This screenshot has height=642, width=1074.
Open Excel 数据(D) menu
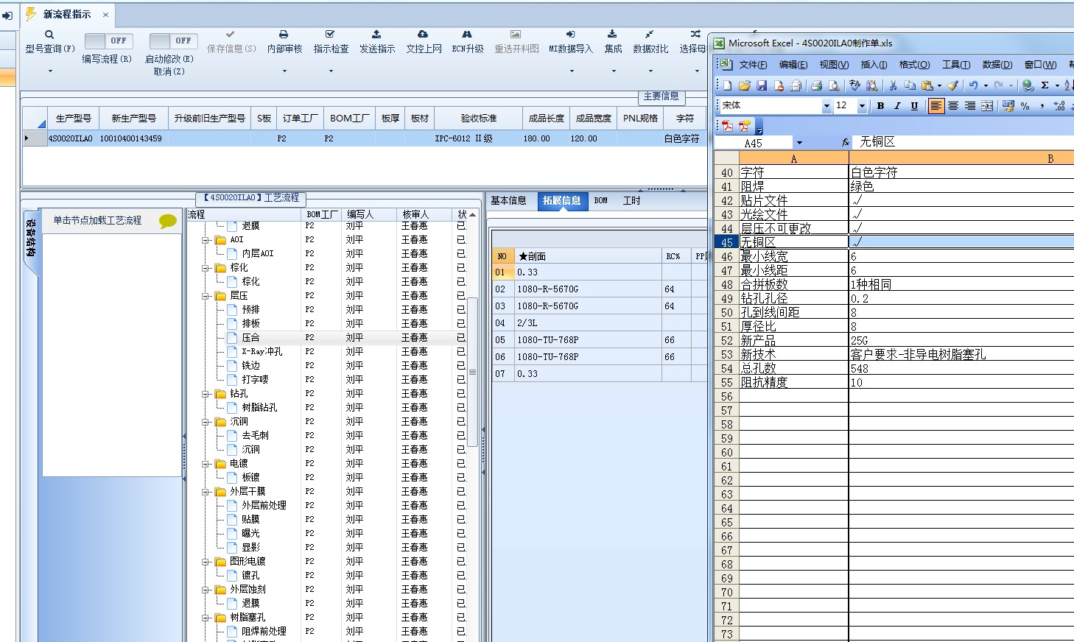(997, 65)
